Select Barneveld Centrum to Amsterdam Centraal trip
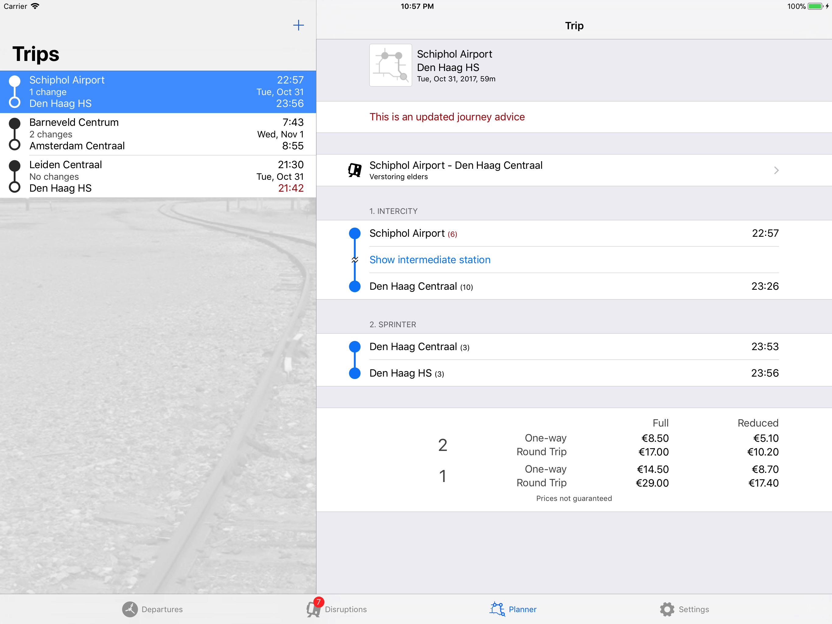832x624 pixels. pos(158,134)
